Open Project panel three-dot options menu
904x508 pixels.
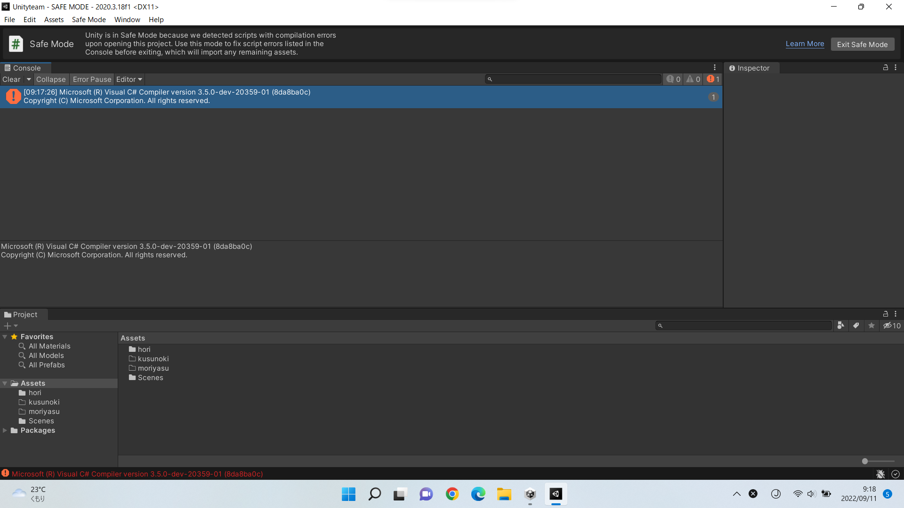[x=896, y=314]
